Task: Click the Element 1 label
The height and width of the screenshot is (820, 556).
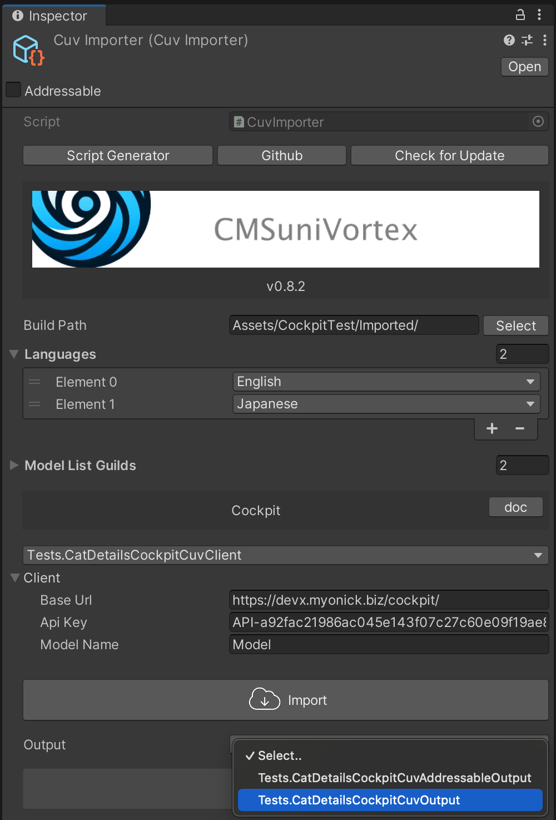Action: tap(85, 404)
